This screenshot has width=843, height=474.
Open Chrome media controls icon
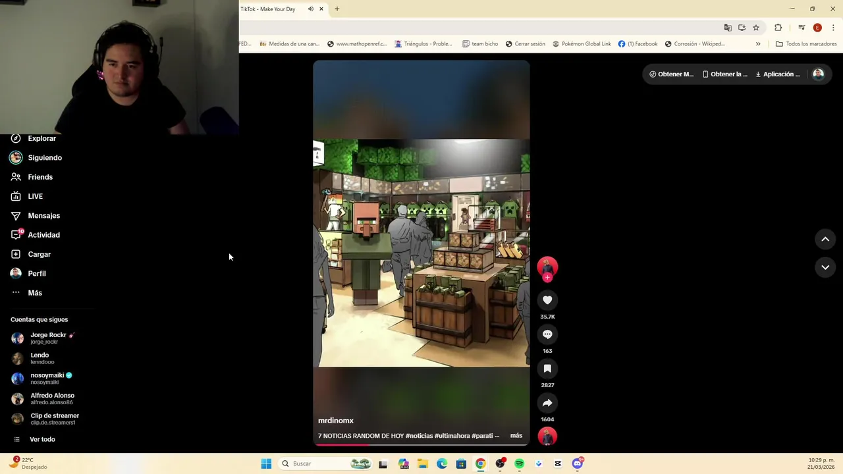click(802, 28)
